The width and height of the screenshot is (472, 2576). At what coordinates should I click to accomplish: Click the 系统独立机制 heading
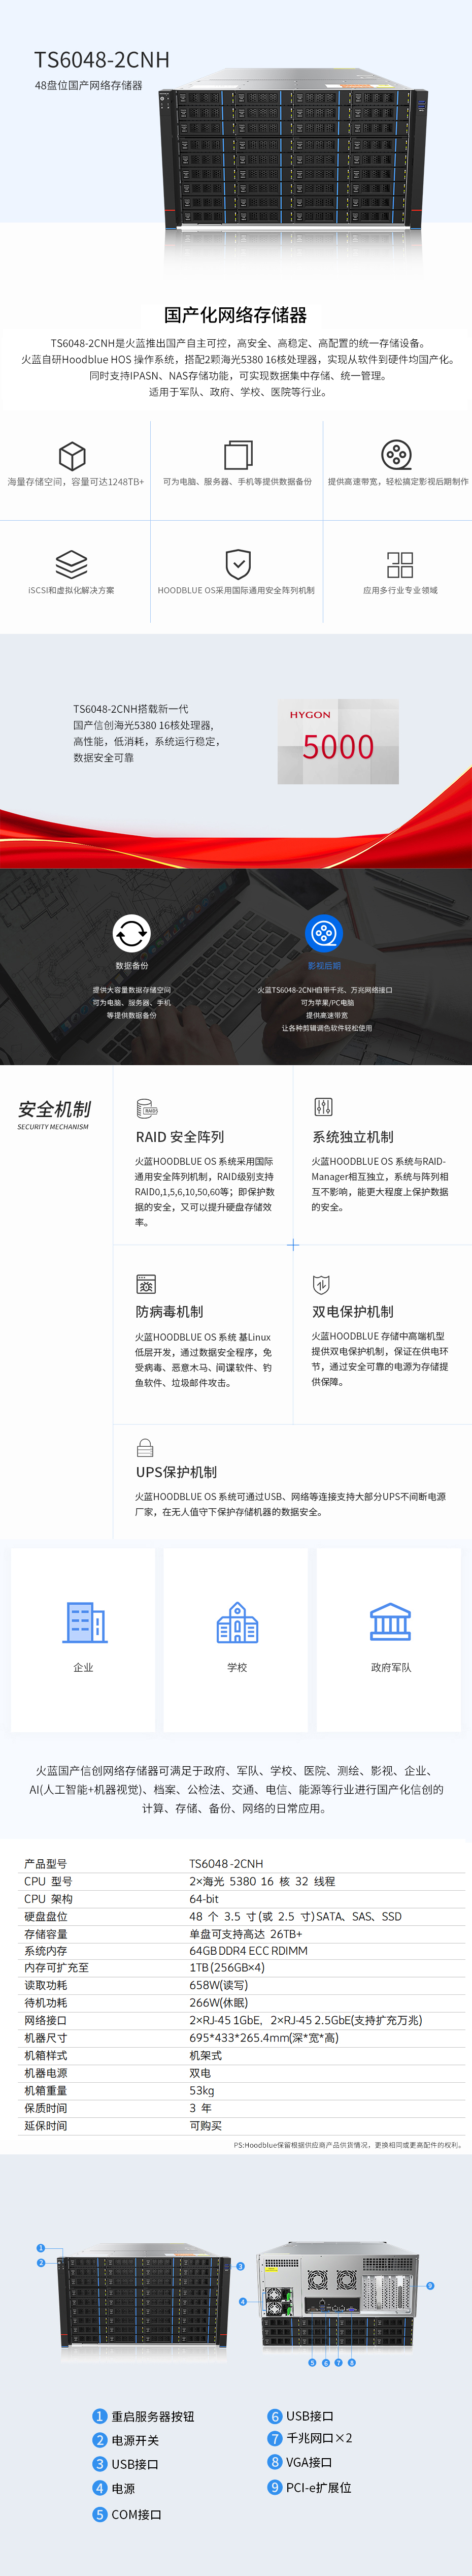pyautogui.click(x=353, y=1137)
